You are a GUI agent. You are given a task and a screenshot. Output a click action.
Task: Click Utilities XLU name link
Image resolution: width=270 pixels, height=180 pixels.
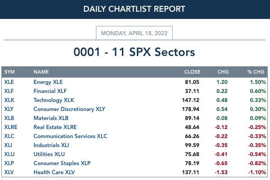(49, 154)
